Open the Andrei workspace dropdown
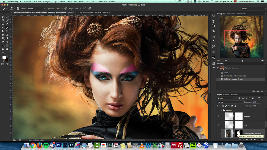This screenshot has height=150, width=267. click(253, 8)
